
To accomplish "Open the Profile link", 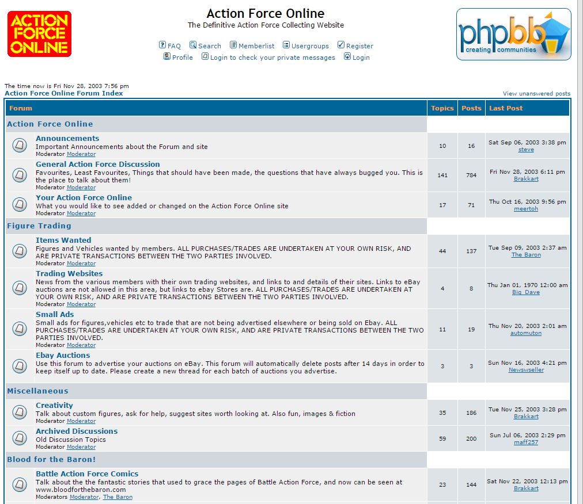I will point(183,58).
